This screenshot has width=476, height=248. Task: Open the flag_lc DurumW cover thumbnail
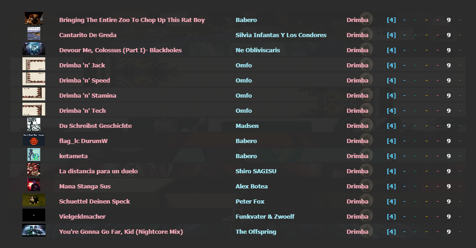coord(34,141)
